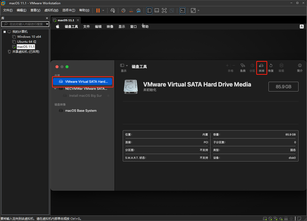Eject Install macOS Big Sur volume icon
The height and width of the screenshot is (221, 307).
(108, 95)
